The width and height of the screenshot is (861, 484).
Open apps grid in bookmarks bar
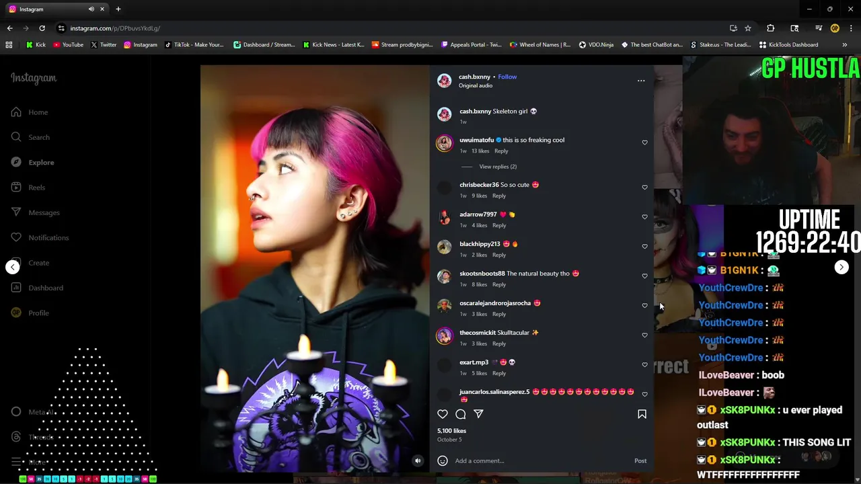(9, 45)
